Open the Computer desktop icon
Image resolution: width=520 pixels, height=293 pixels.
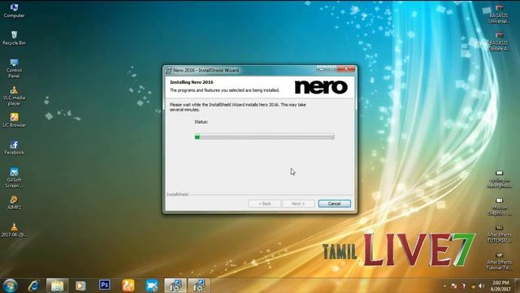coord(14,10)
